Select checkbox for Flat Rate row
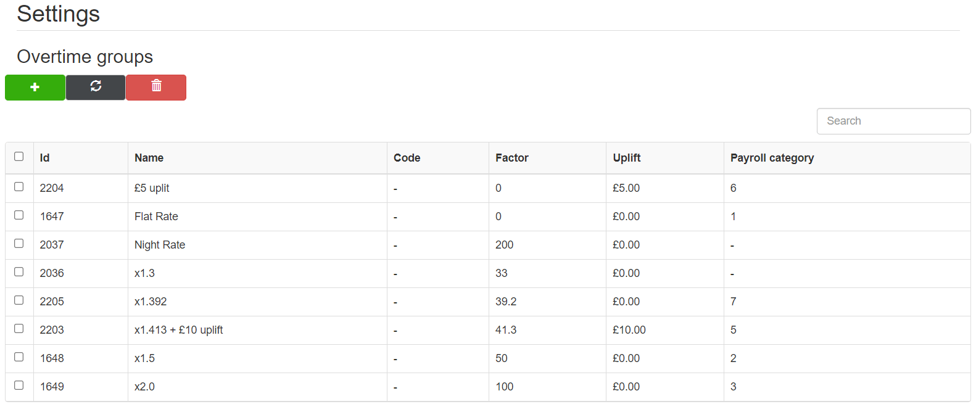 [x=19, y=215]
